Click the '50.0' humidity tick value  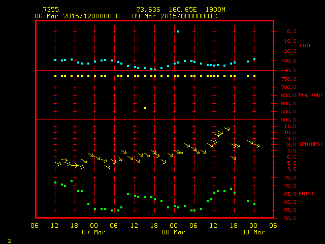290,219
